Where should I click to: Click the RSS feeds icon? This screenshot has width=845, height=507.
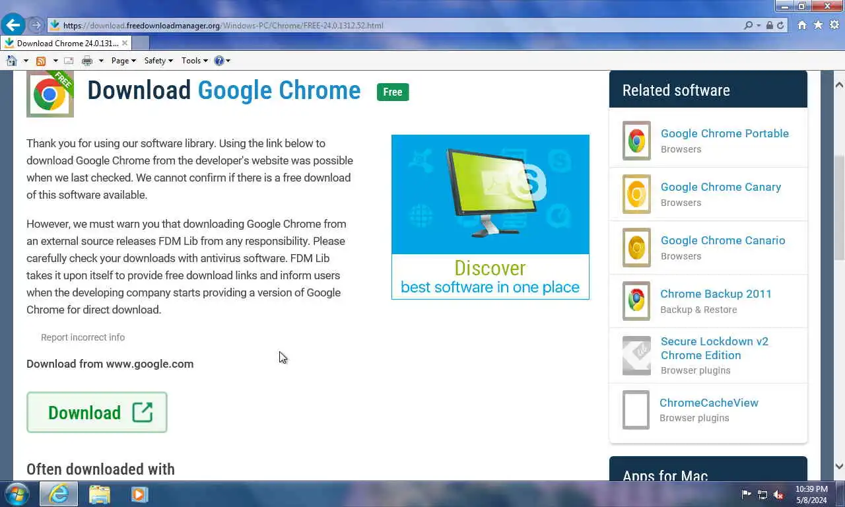41,61
